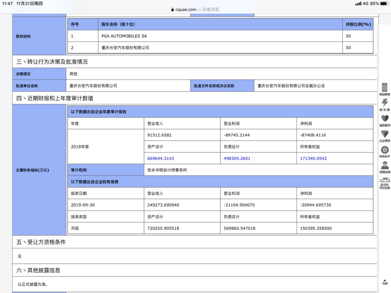Select the report date 2019-09-30
391x293 pixels.
click(83, 205)
